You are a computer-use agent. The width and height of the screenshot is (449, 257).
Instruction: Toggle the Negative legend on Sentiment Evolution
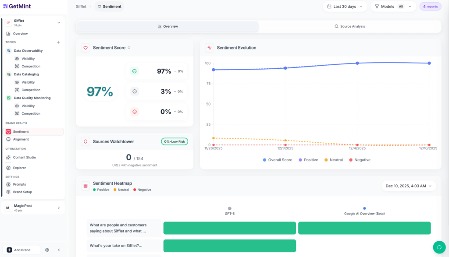point(360,160)
